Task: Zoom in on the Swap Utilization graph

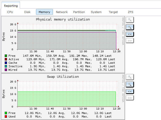Action: [x=130, y=77]
